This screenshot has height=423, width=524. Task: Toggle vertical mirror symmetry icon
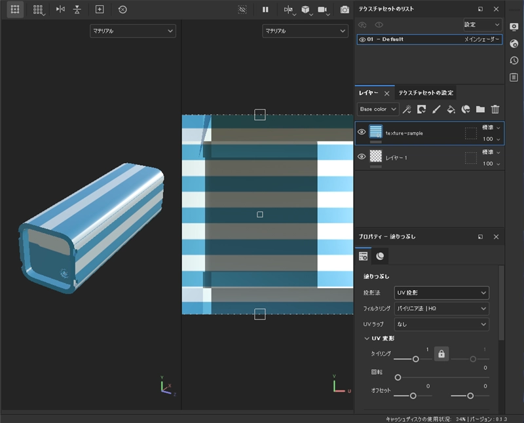point(77,9)
